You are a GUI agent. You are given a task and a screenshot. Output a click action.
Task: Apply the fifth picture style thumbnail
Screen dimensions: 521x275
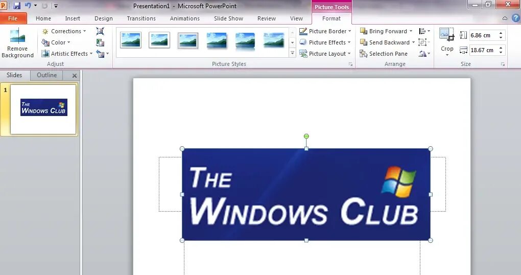(x=245, y=41)
